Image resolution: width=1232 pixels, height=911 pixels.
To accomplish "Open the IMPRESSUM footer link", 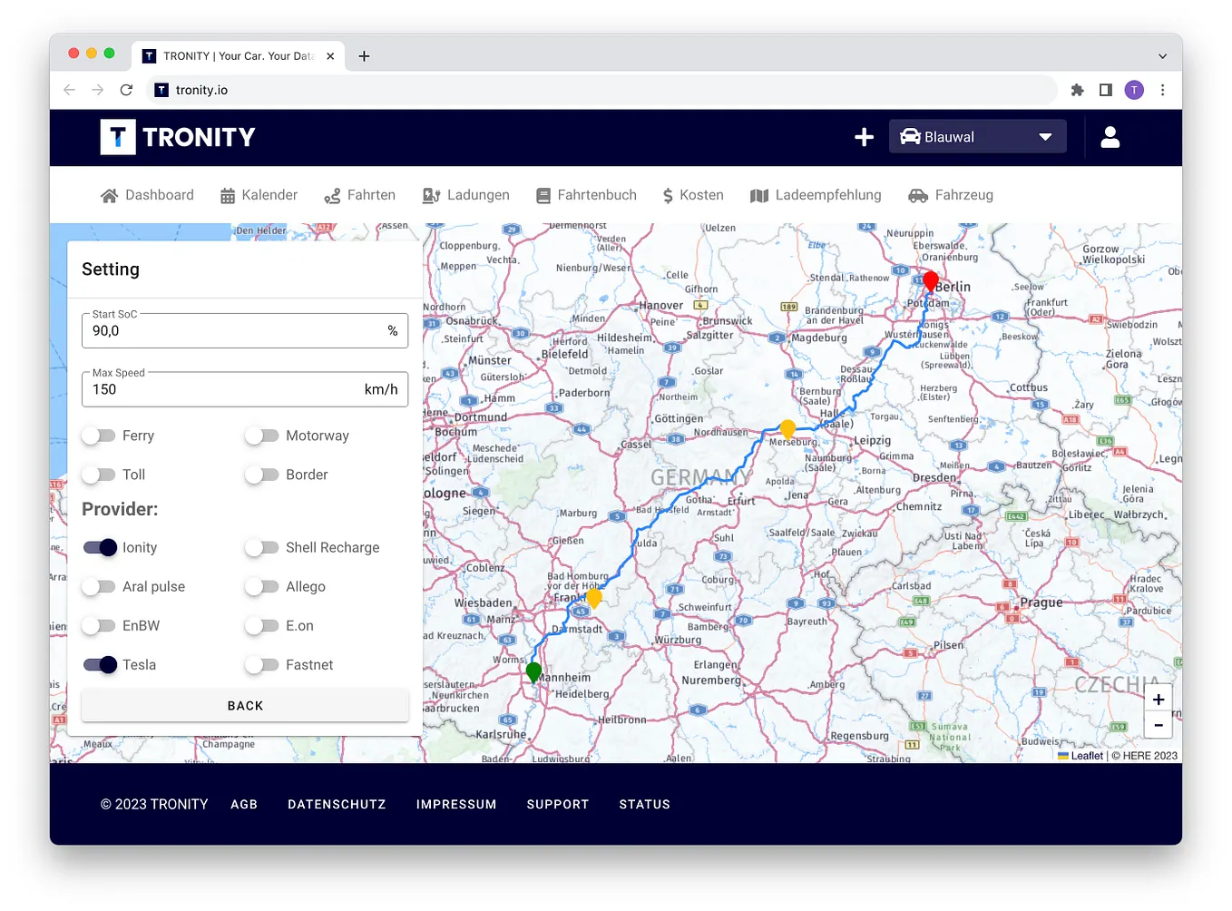I will point(456,804).
